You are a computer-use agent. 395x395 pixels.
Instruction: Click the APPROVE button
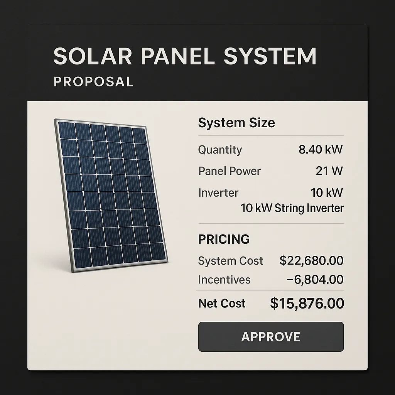tap(271, 336)
